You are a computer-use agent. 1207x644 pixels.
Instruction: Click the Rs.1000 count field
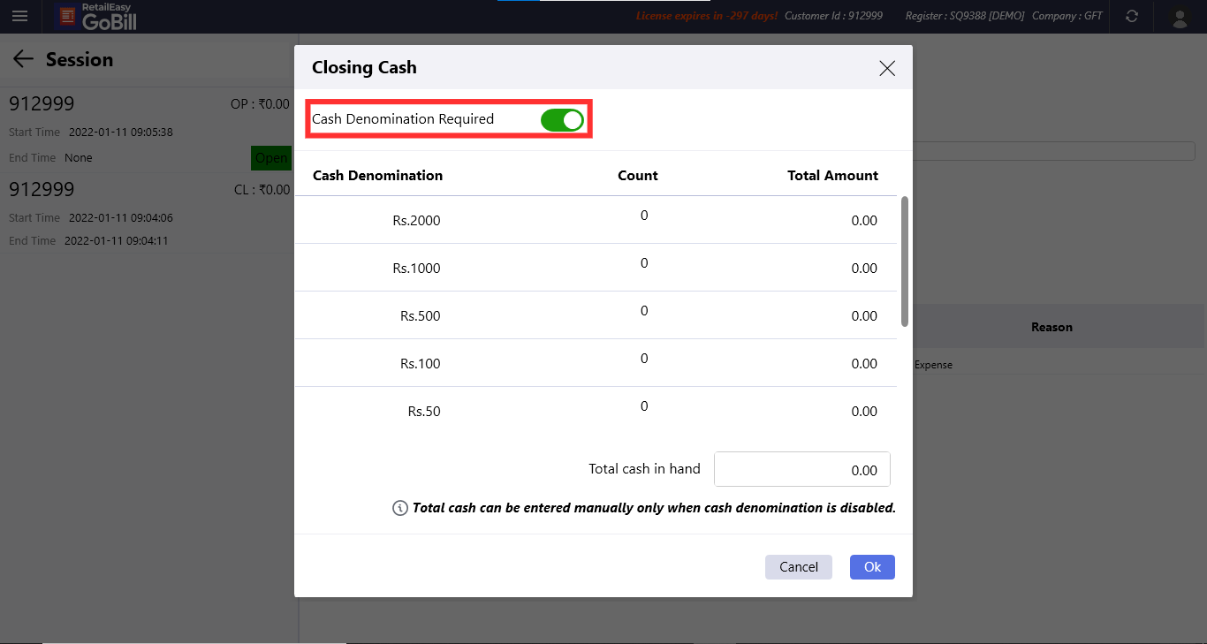click(644, 263)
